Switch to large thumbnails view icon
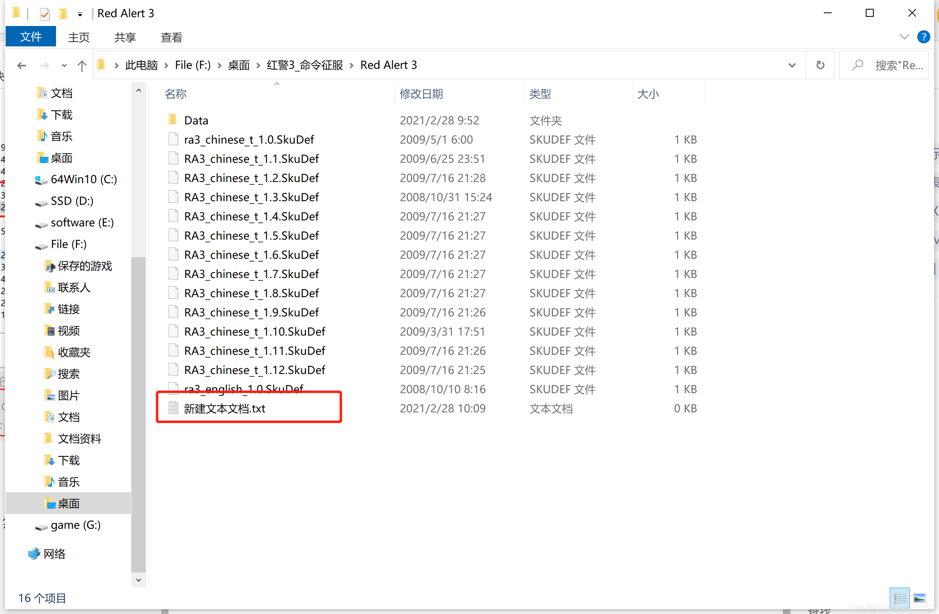The height and width of the screenshot is (614, 939). tap(920, 598)
